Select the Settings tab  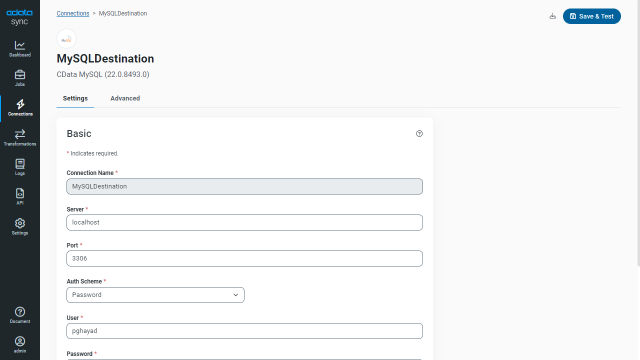75,98
